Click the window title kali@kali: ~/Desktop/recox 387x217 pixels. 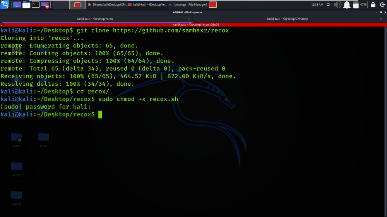(188, 12)
